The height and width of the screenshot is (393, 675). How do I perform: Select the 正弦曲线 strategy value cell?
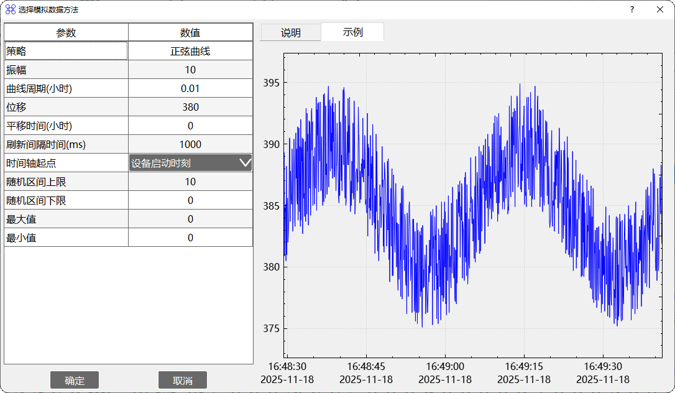(x=190, y=51)
